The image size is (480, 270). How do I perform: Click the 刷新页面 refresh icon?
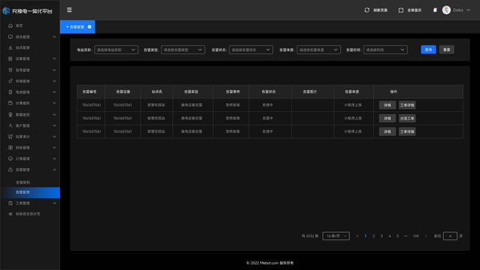pyautogui.click(x=367, y=10)
